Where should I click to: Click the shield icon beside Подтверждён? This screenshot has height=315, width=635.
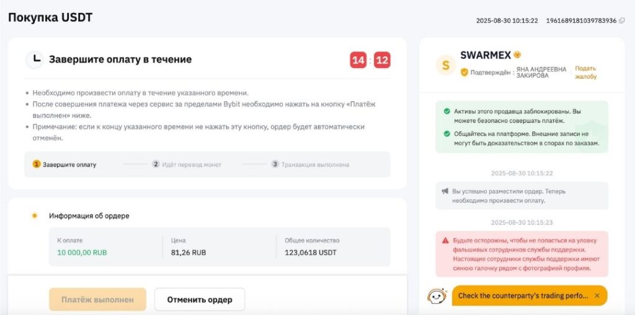[x=464, y=72]
